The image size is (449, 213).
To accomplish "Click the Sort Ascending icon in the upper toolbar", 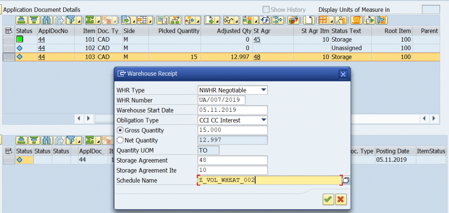I will (21, 20).
